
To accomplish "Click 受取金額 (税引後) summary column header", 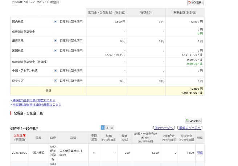I will pos(185,12).
